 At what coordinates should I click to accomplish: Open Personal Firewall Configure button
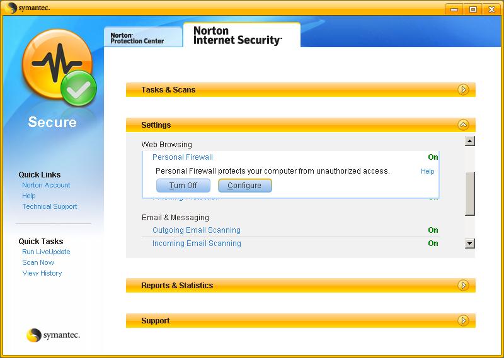pyautogui.click(x=244, y=186)
